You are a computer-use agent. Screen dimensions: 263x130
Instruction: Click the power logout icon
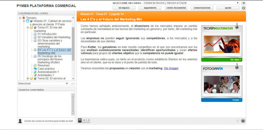(243, 8)
